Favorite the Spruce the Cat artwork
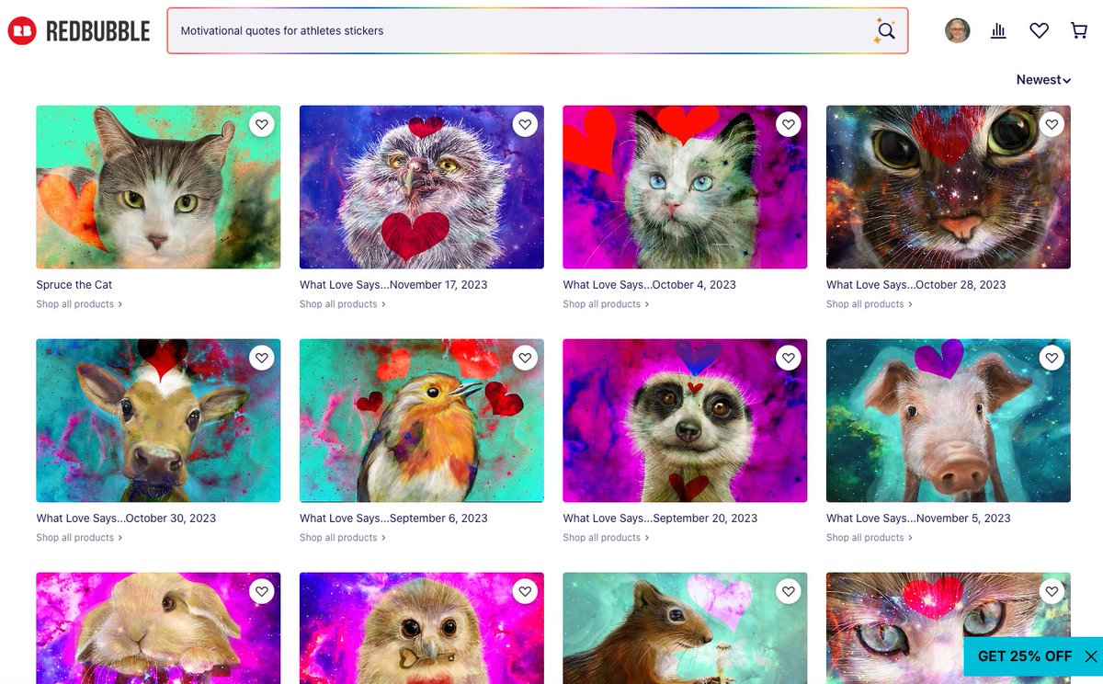 tap(261, 123)
